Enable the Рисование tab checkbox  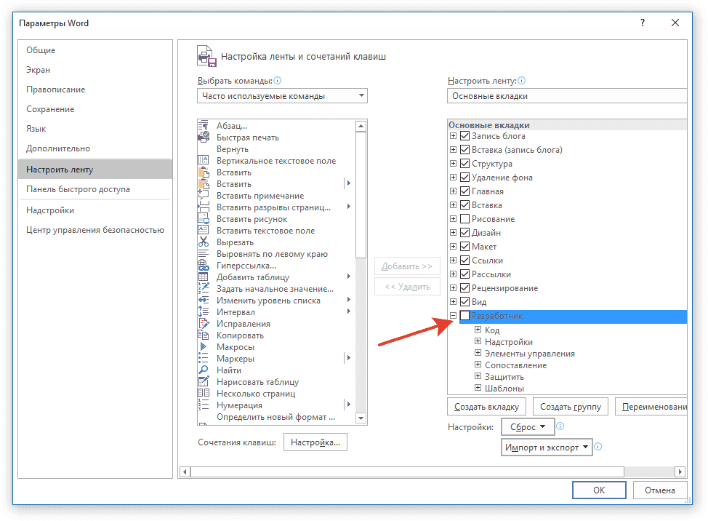coord(464,219)
